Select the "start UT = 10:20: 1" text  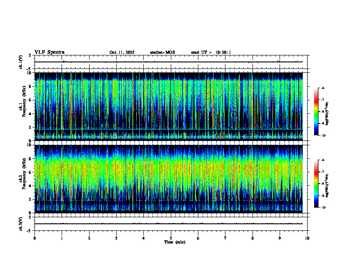[211, 52]
